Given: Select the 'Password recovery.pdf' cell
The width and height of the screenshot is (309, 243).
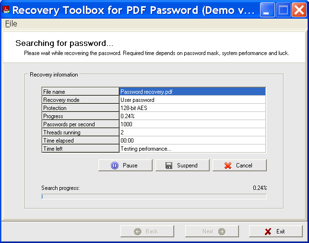Looking at the screenshot, I should click(x=192, y=92).
